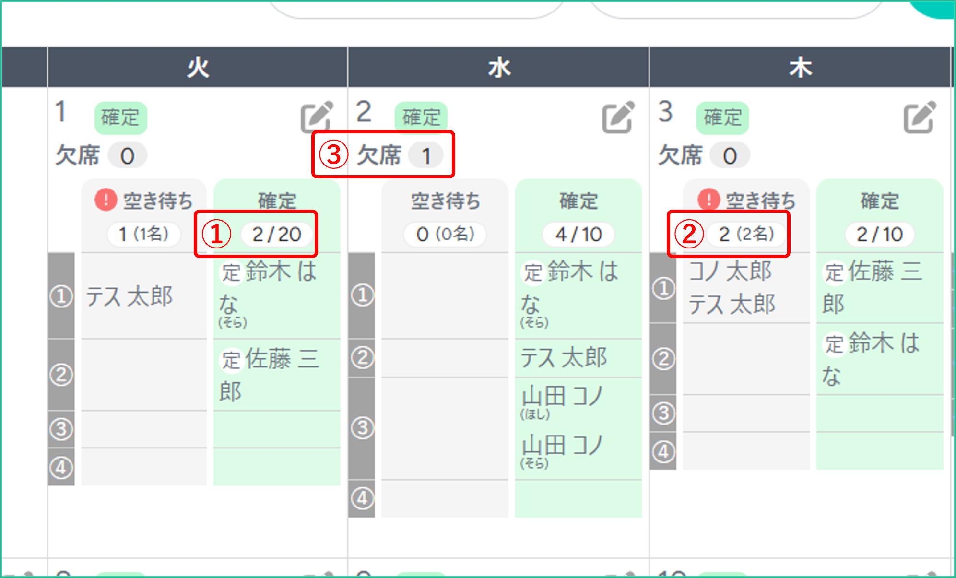The image size is (956, 578).
Task: Select the 火 column header
Action: point(198,67)
